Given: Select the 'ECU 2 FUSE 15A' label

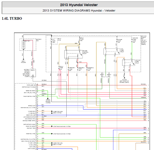Looking at the screenshot, I should [x=61, y=68].
